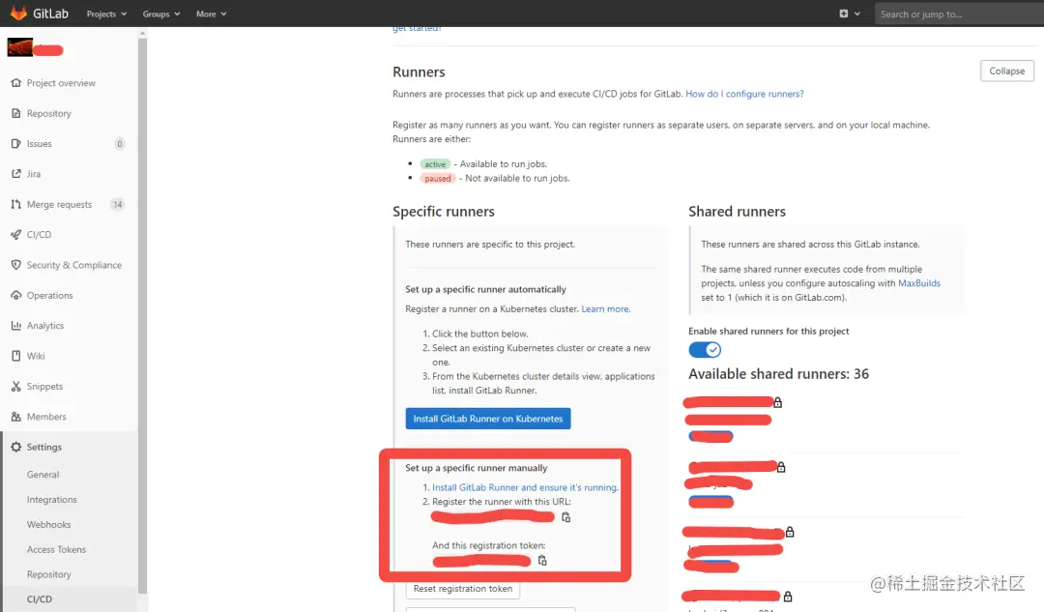Viewport: 1044px width, 612px height.
Task: Click the Issues count badge 0
Action: 120,144
